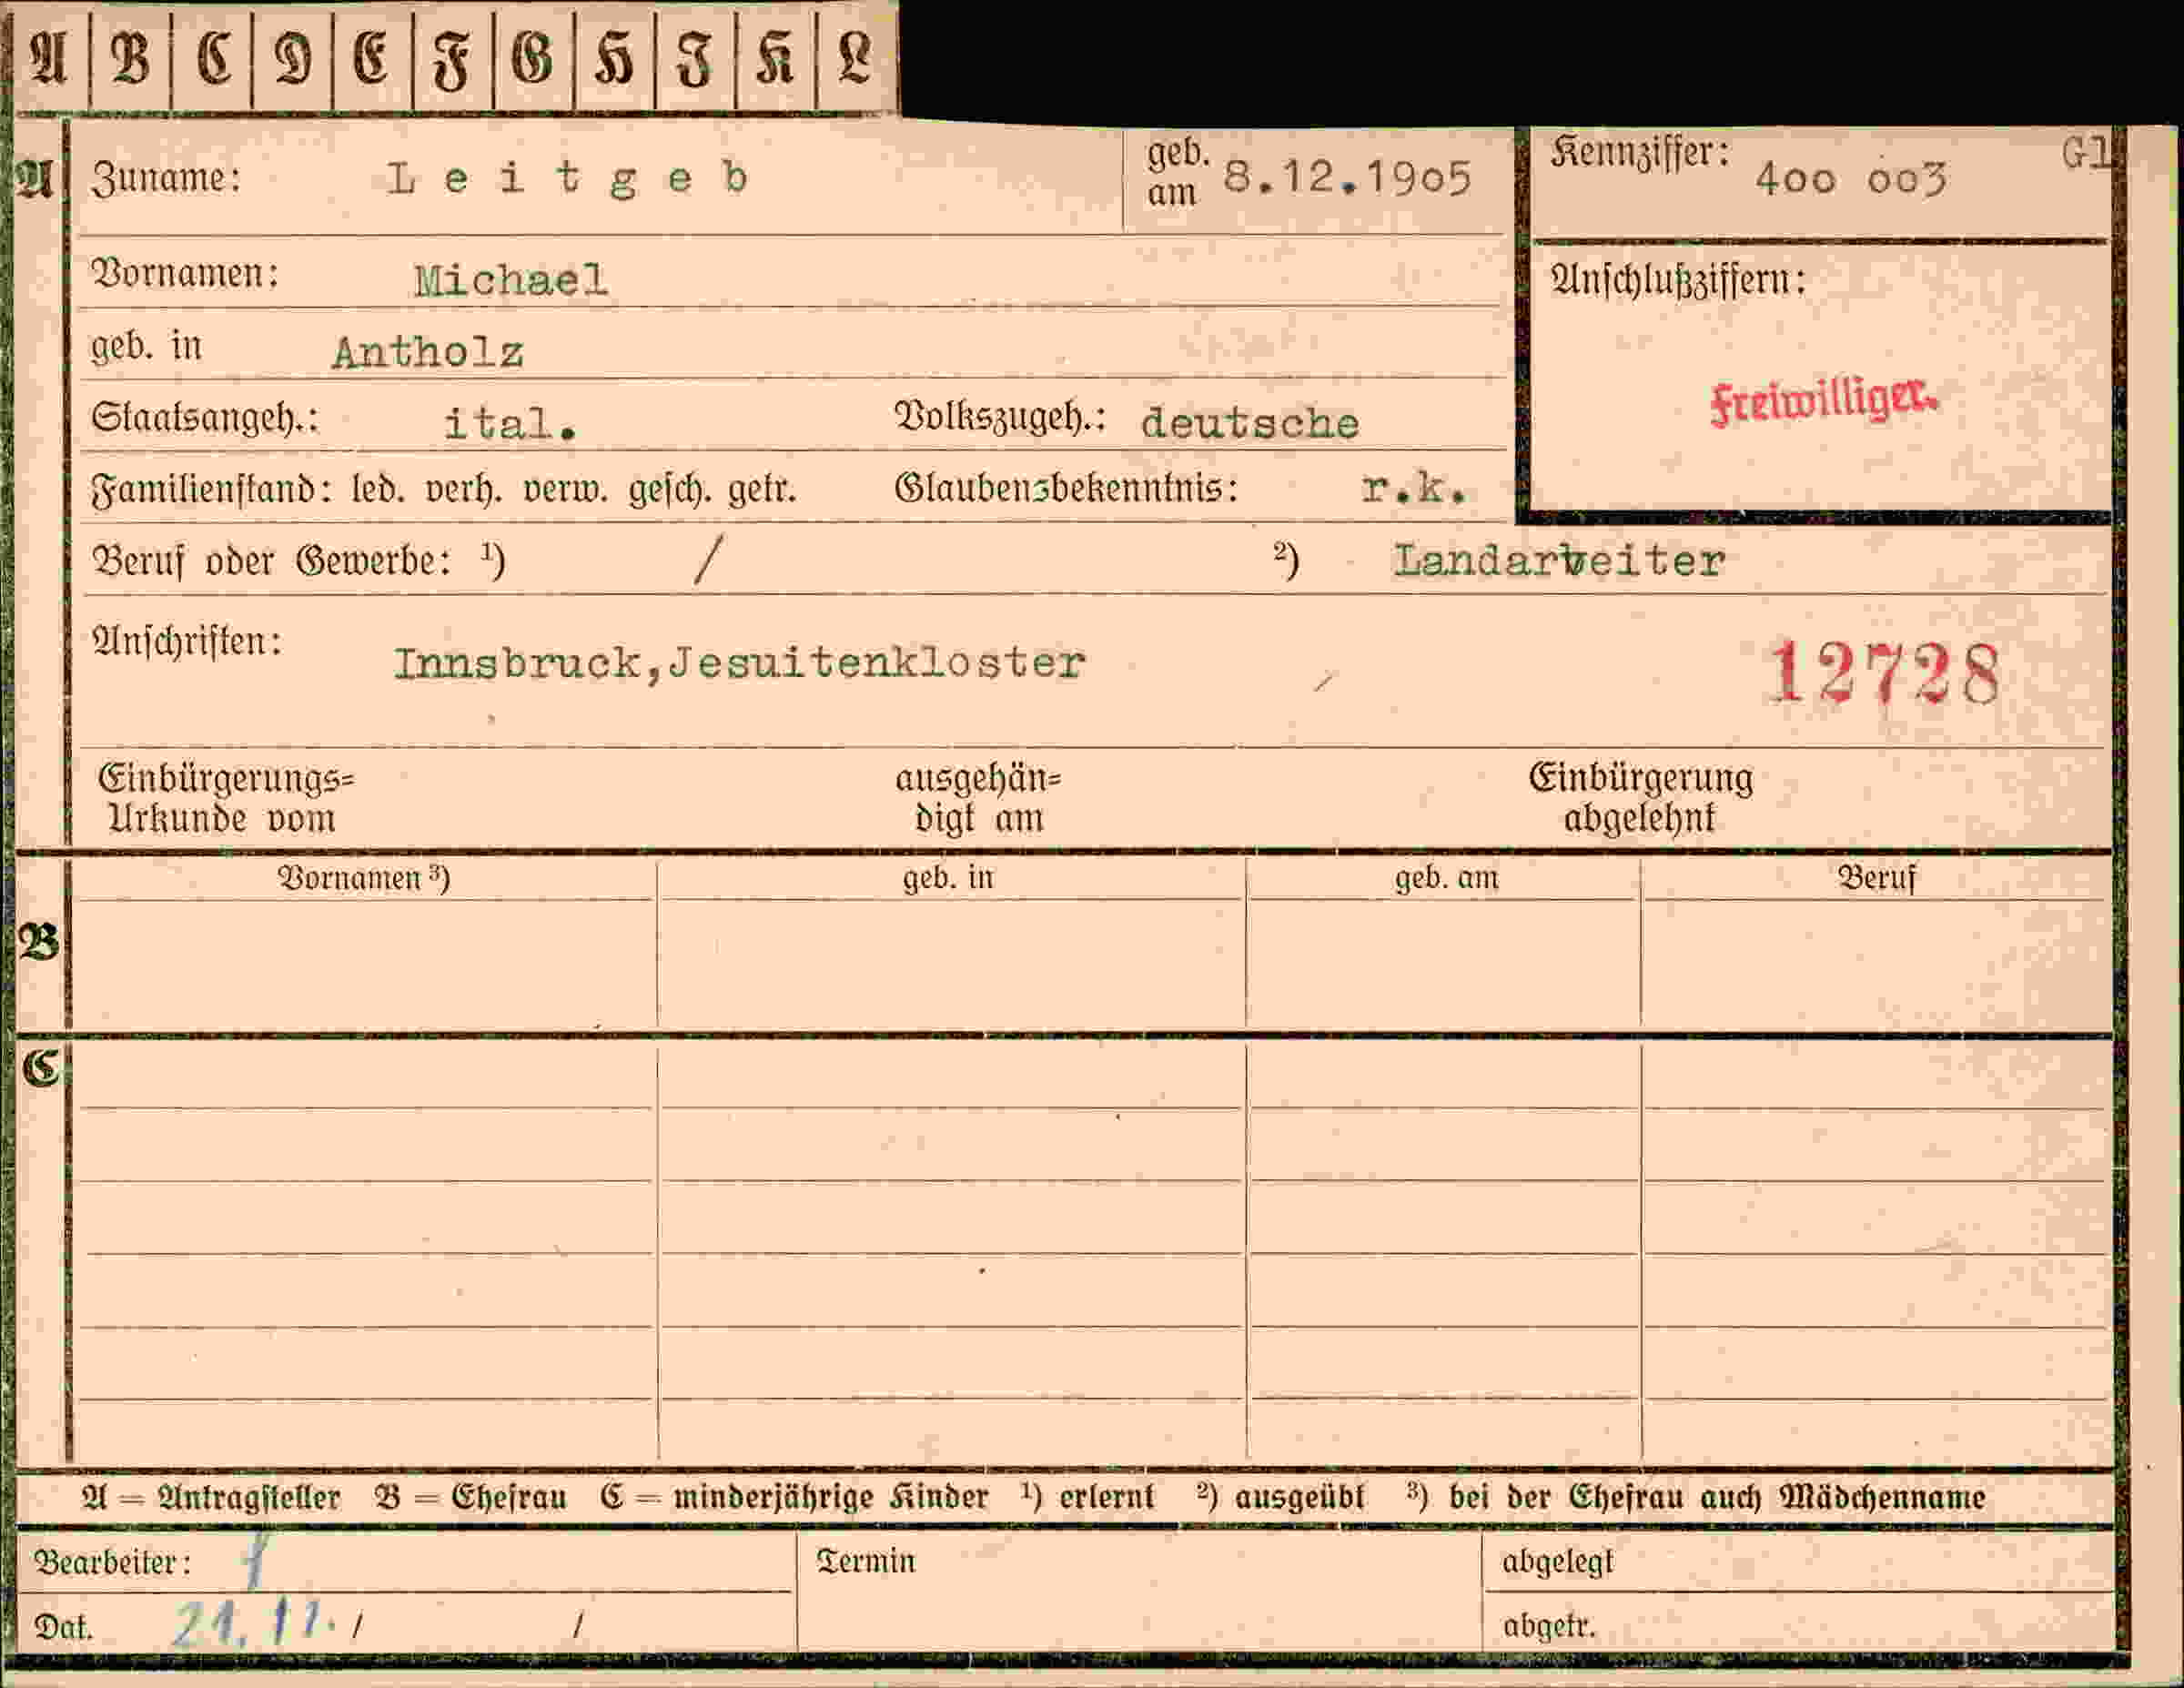Click the legend entry "C = minderjährige Kinder"
2184x1688 pixels.
point(794,1497)
